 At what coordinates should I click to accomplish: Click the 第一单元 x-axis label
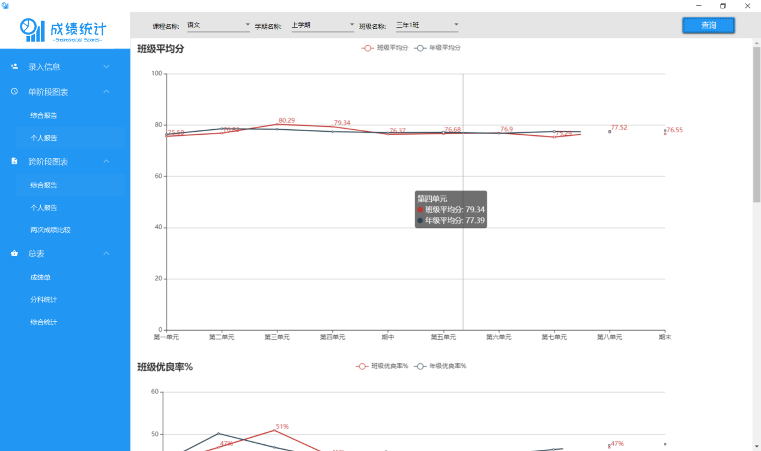pos(166,337)
